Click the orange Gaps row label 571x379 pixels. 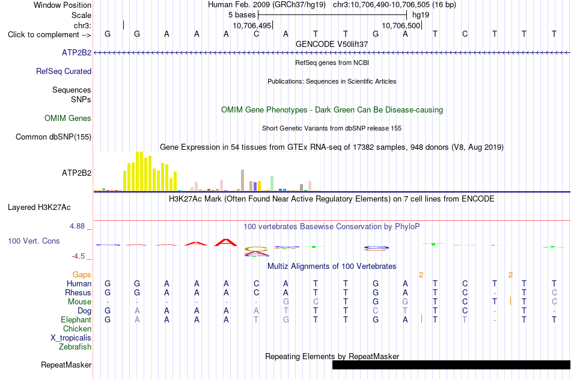[82, 275]
